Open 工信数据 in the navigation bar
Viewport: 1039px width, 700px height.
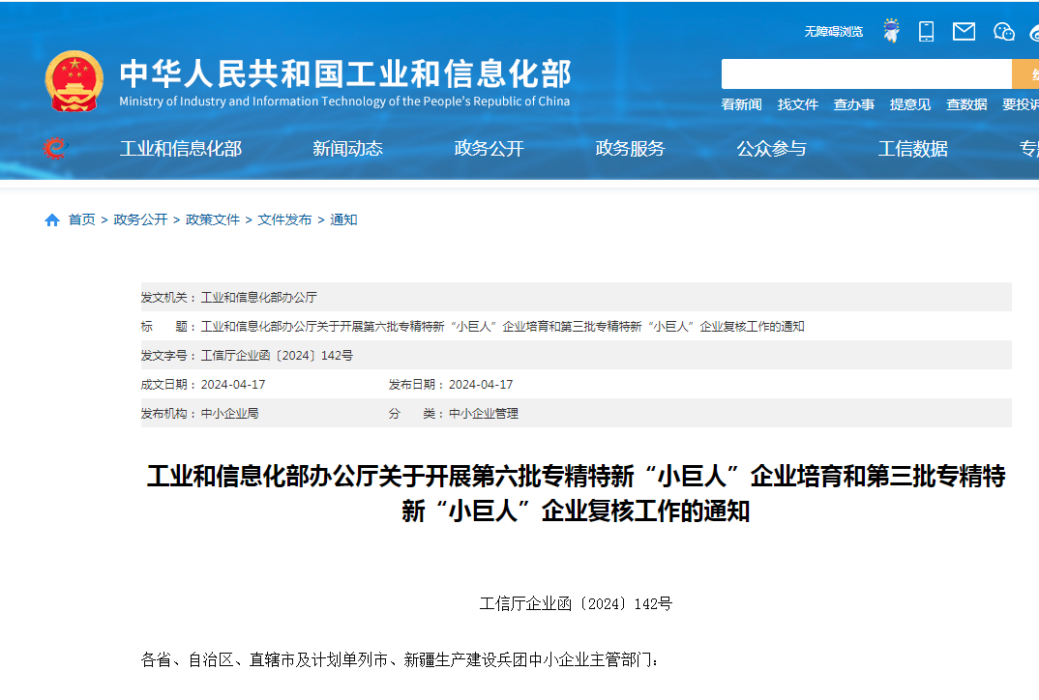click(912, 149)
